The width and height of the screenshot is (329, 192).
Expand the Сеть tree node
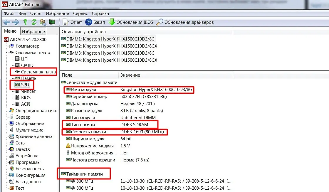click(x=6, y=143)
